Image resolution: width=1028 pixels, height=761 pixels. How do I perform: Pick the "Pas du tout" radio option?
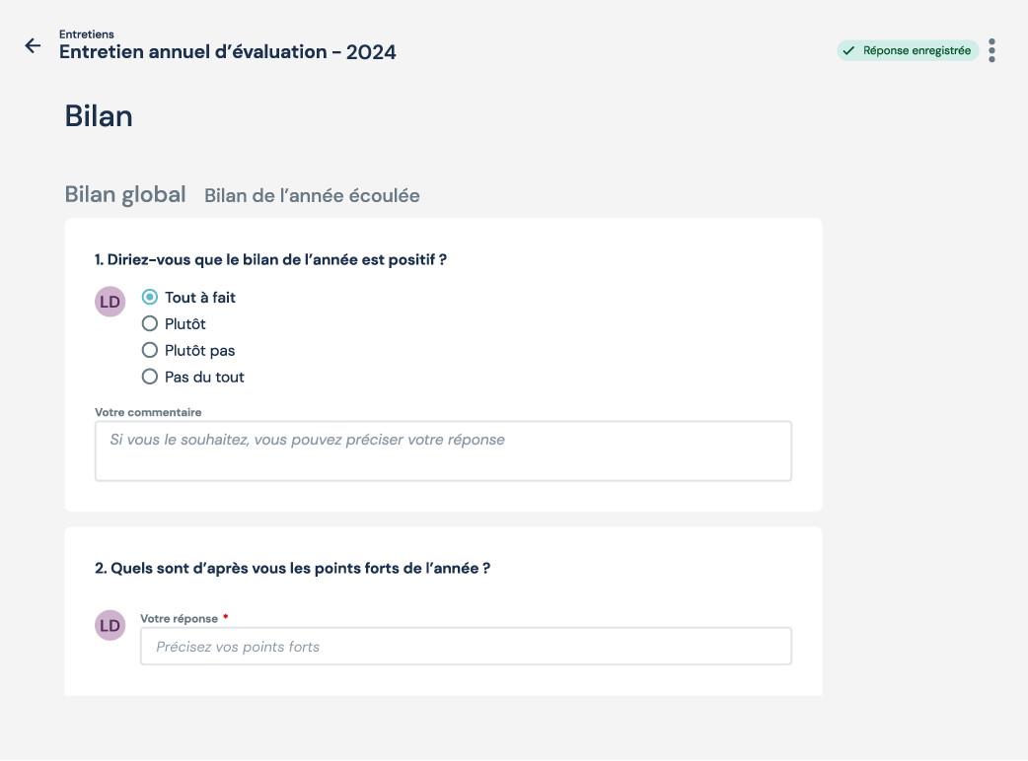click(150, 377)
